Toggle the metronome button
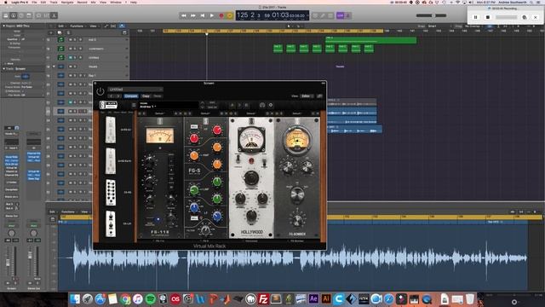Viewport: 545px width, 307px height. tap(347, 15)
